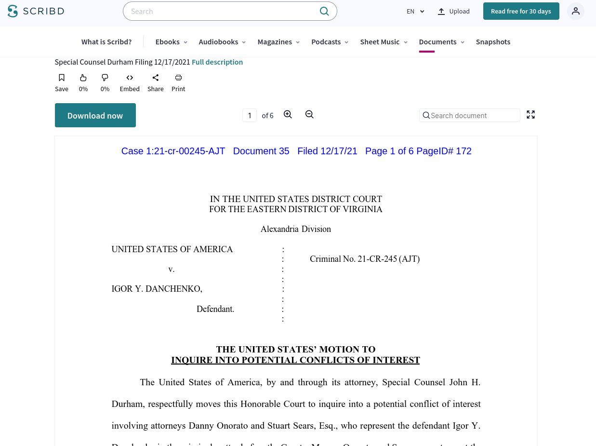Click the text UNITED STATES OF AMERICA
The width and height of the screenshot is (596, 446).
172,249
